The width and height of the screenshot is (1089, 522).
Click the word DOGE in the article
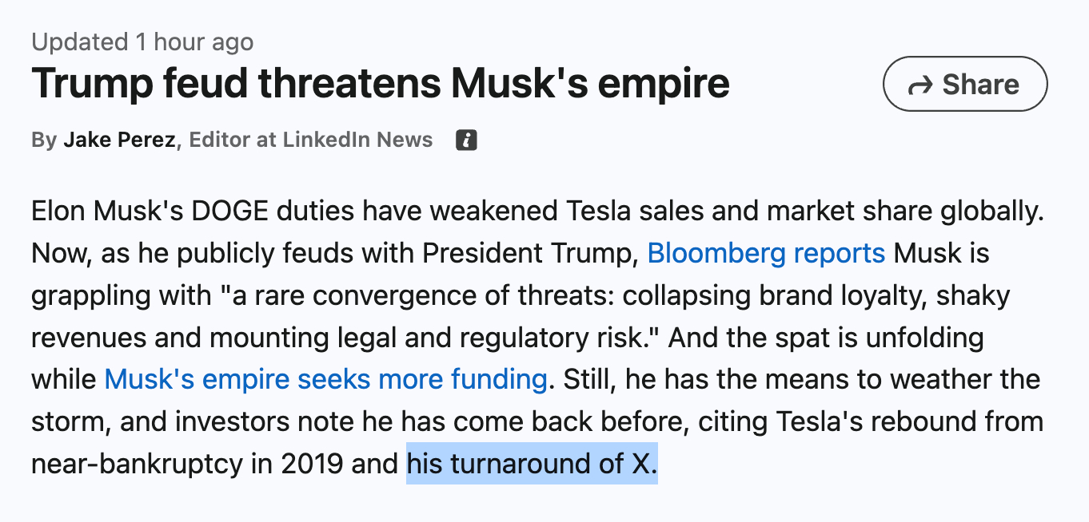pos(232,212)
